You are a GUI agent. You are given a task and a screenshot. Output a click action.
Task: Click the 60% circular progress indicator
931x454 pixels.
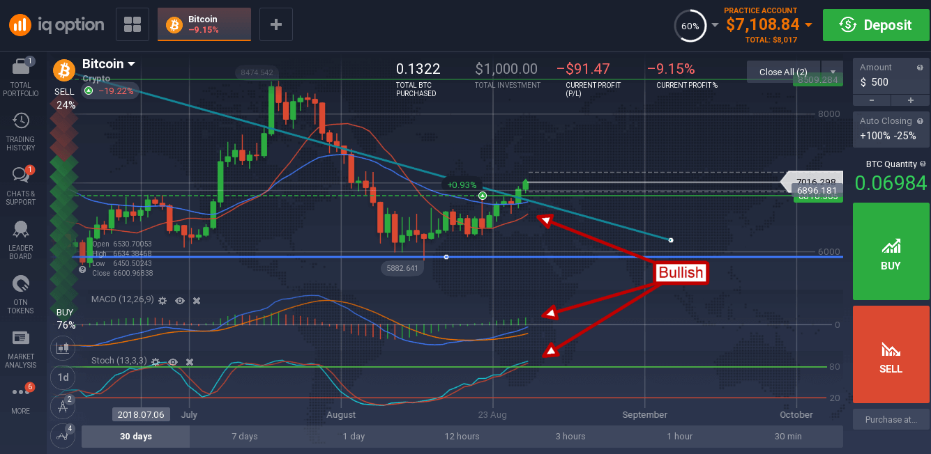(x=690, y=26)
